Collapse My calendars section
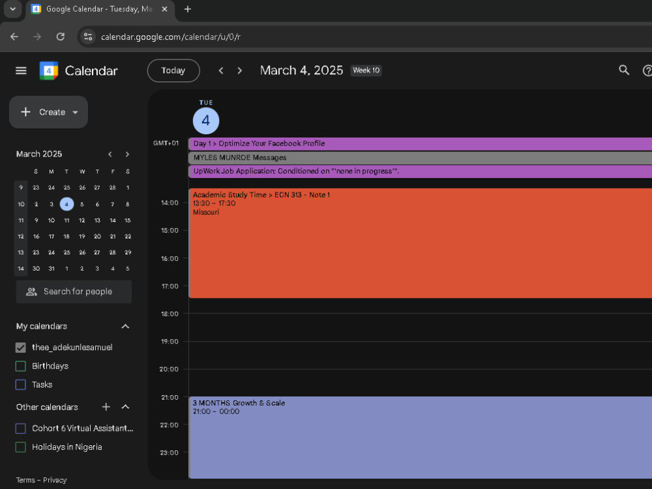Viewport: 652px width, 489px height. pyautogui.click(x=125, y=327)
